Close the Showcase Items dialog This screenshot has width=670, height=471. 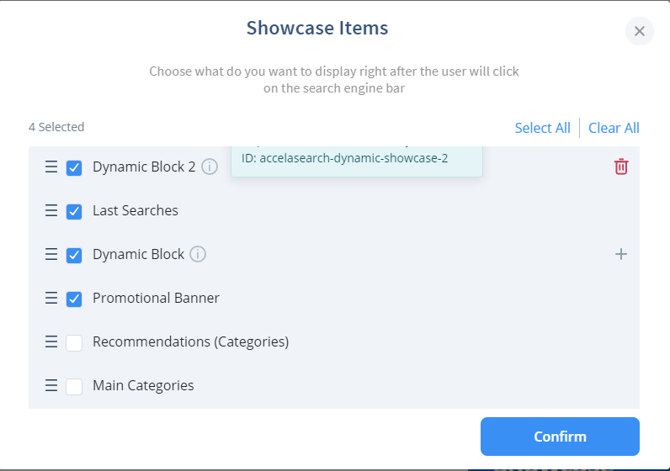[639, 31]
